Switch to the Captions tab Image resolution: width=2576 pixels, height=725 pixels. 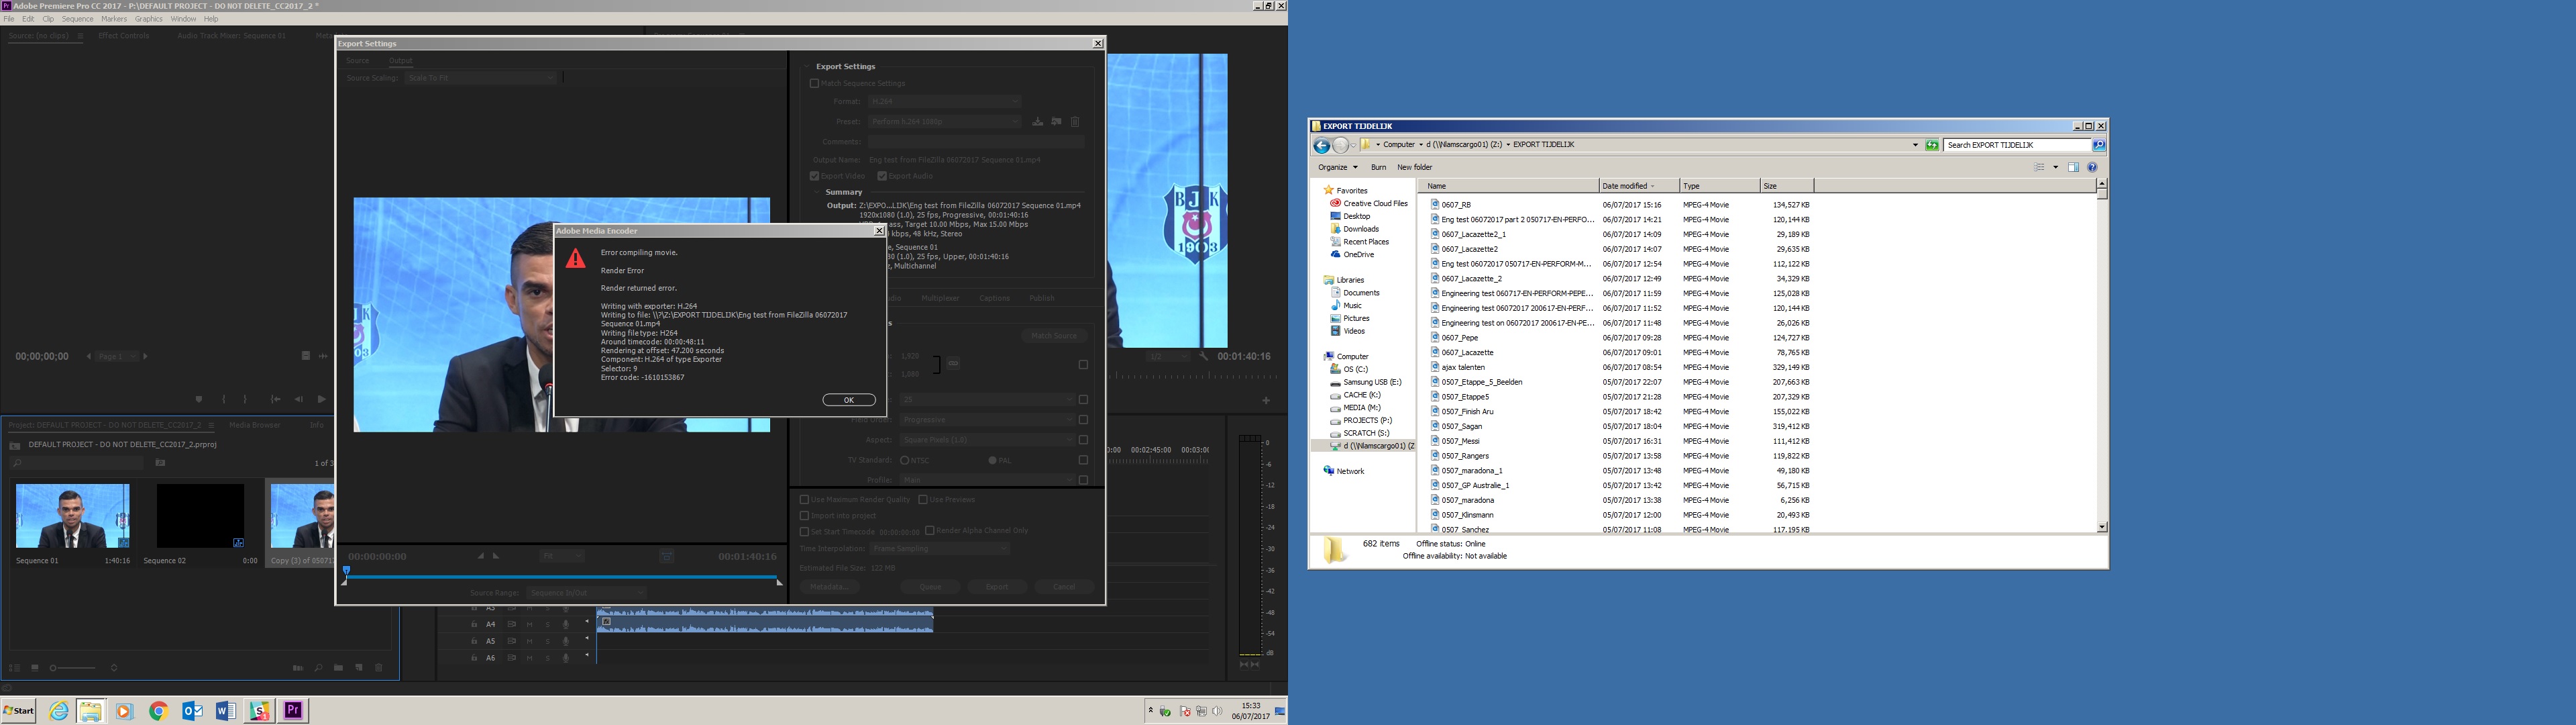click(994, 299)
